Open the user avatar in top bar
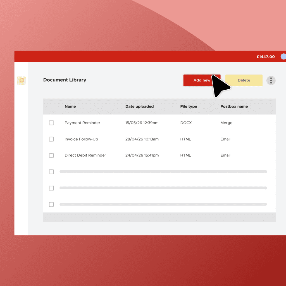The height and width of the screenshot is (286, 286). tap(283, 56)
